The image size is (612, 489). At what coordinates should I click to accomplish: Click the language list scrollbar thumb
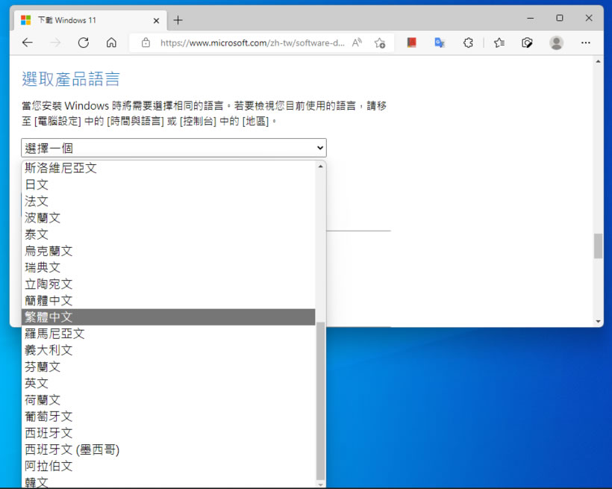tap(320, 401)
